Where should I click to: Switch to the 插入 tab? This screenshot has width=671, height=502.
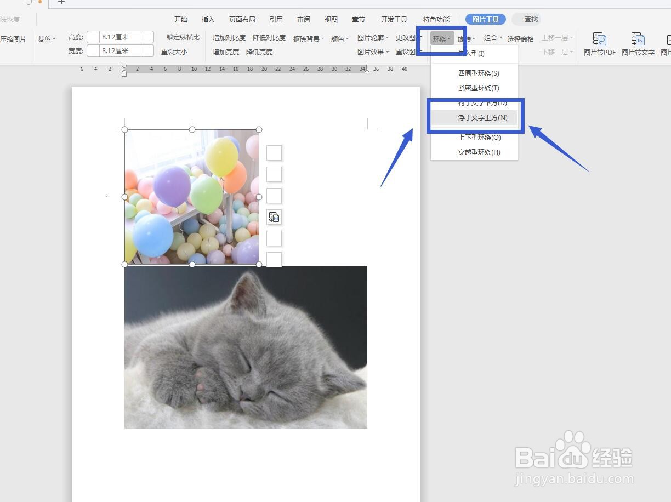click(208, 19)
